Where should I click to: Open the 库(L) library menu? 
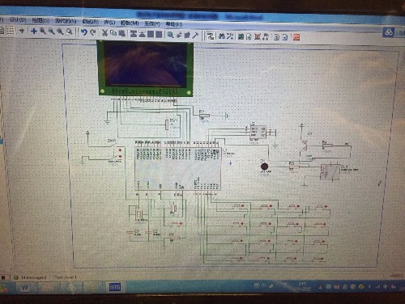pos(109,22)
